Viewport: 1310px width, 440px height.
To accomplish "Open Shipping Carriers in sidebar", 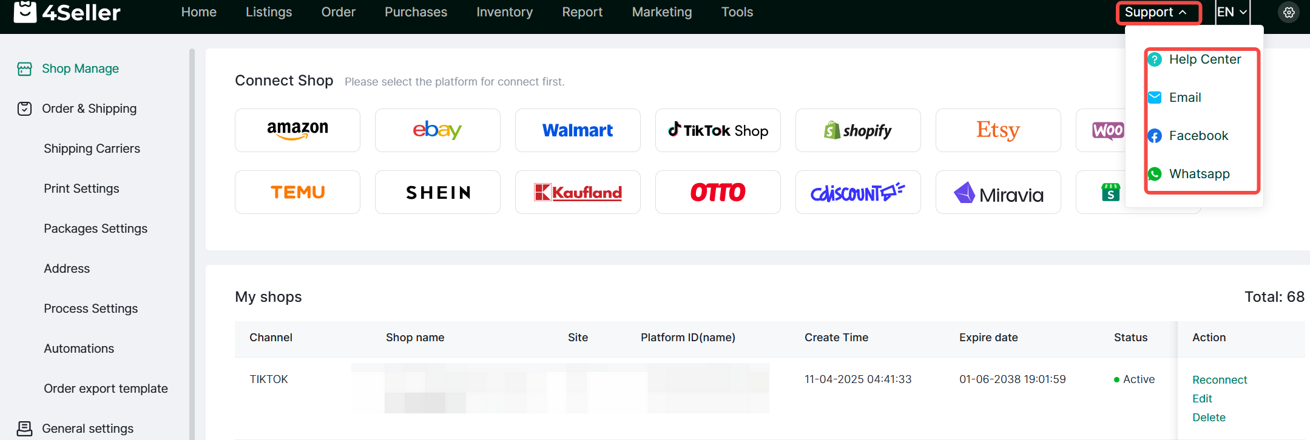I will point(92,148).
